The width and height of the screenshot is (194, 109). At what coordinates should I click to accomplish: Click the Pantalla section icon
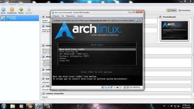pos(43,45)
